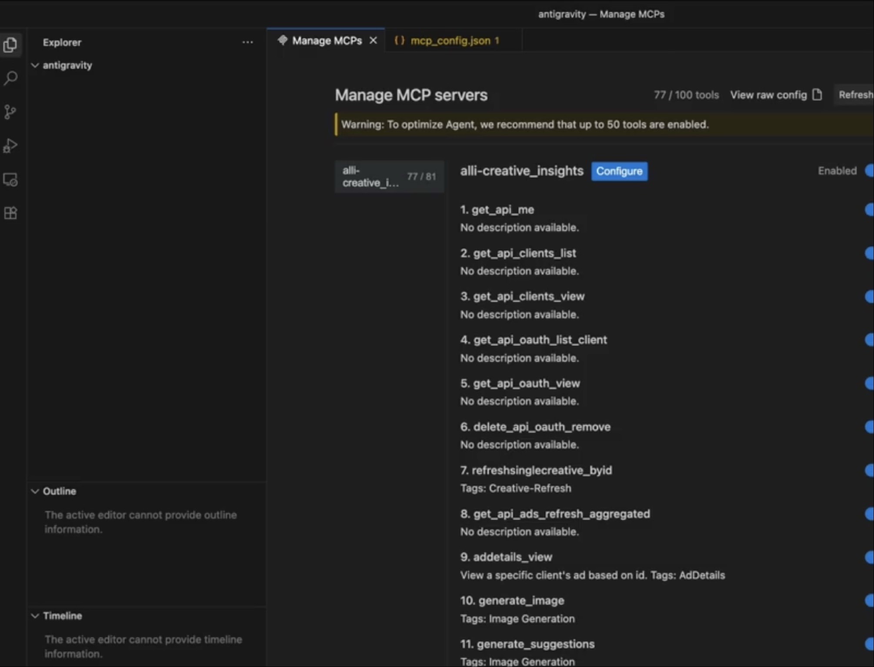Click the Refresh button
Image resolution: width=874 pixels, height=667 pixels.
[x=855, y=95]
